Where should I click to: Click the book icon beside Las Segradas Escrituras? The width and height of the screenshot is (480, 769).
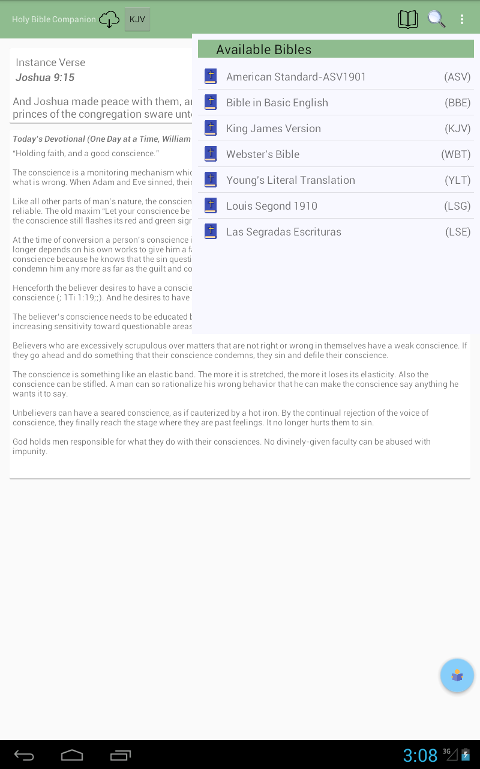tap(211, 231)
